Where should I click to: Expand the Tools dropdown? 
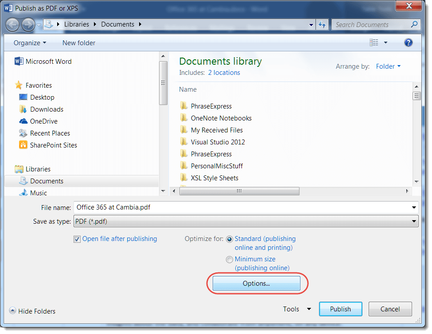click(x=296, y=309)
